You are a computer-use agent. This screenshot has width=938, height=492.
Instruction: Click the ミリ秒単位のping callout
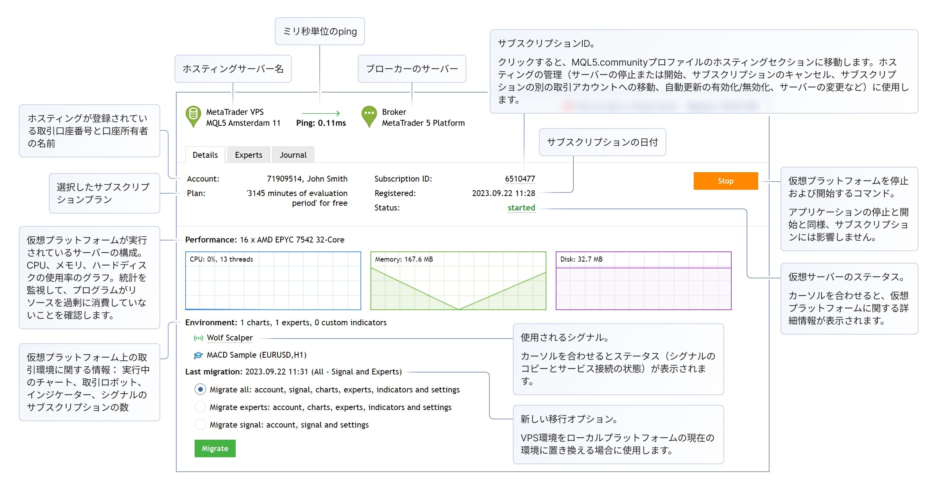[x=320, y=31]
